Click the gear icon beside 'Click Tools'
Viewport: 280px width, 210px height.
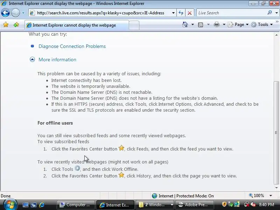(77, 168)
